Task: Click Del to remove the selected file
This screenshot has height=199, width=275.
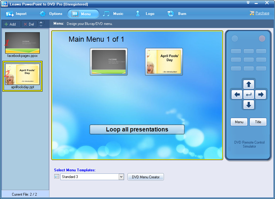Action: (29, 24)
